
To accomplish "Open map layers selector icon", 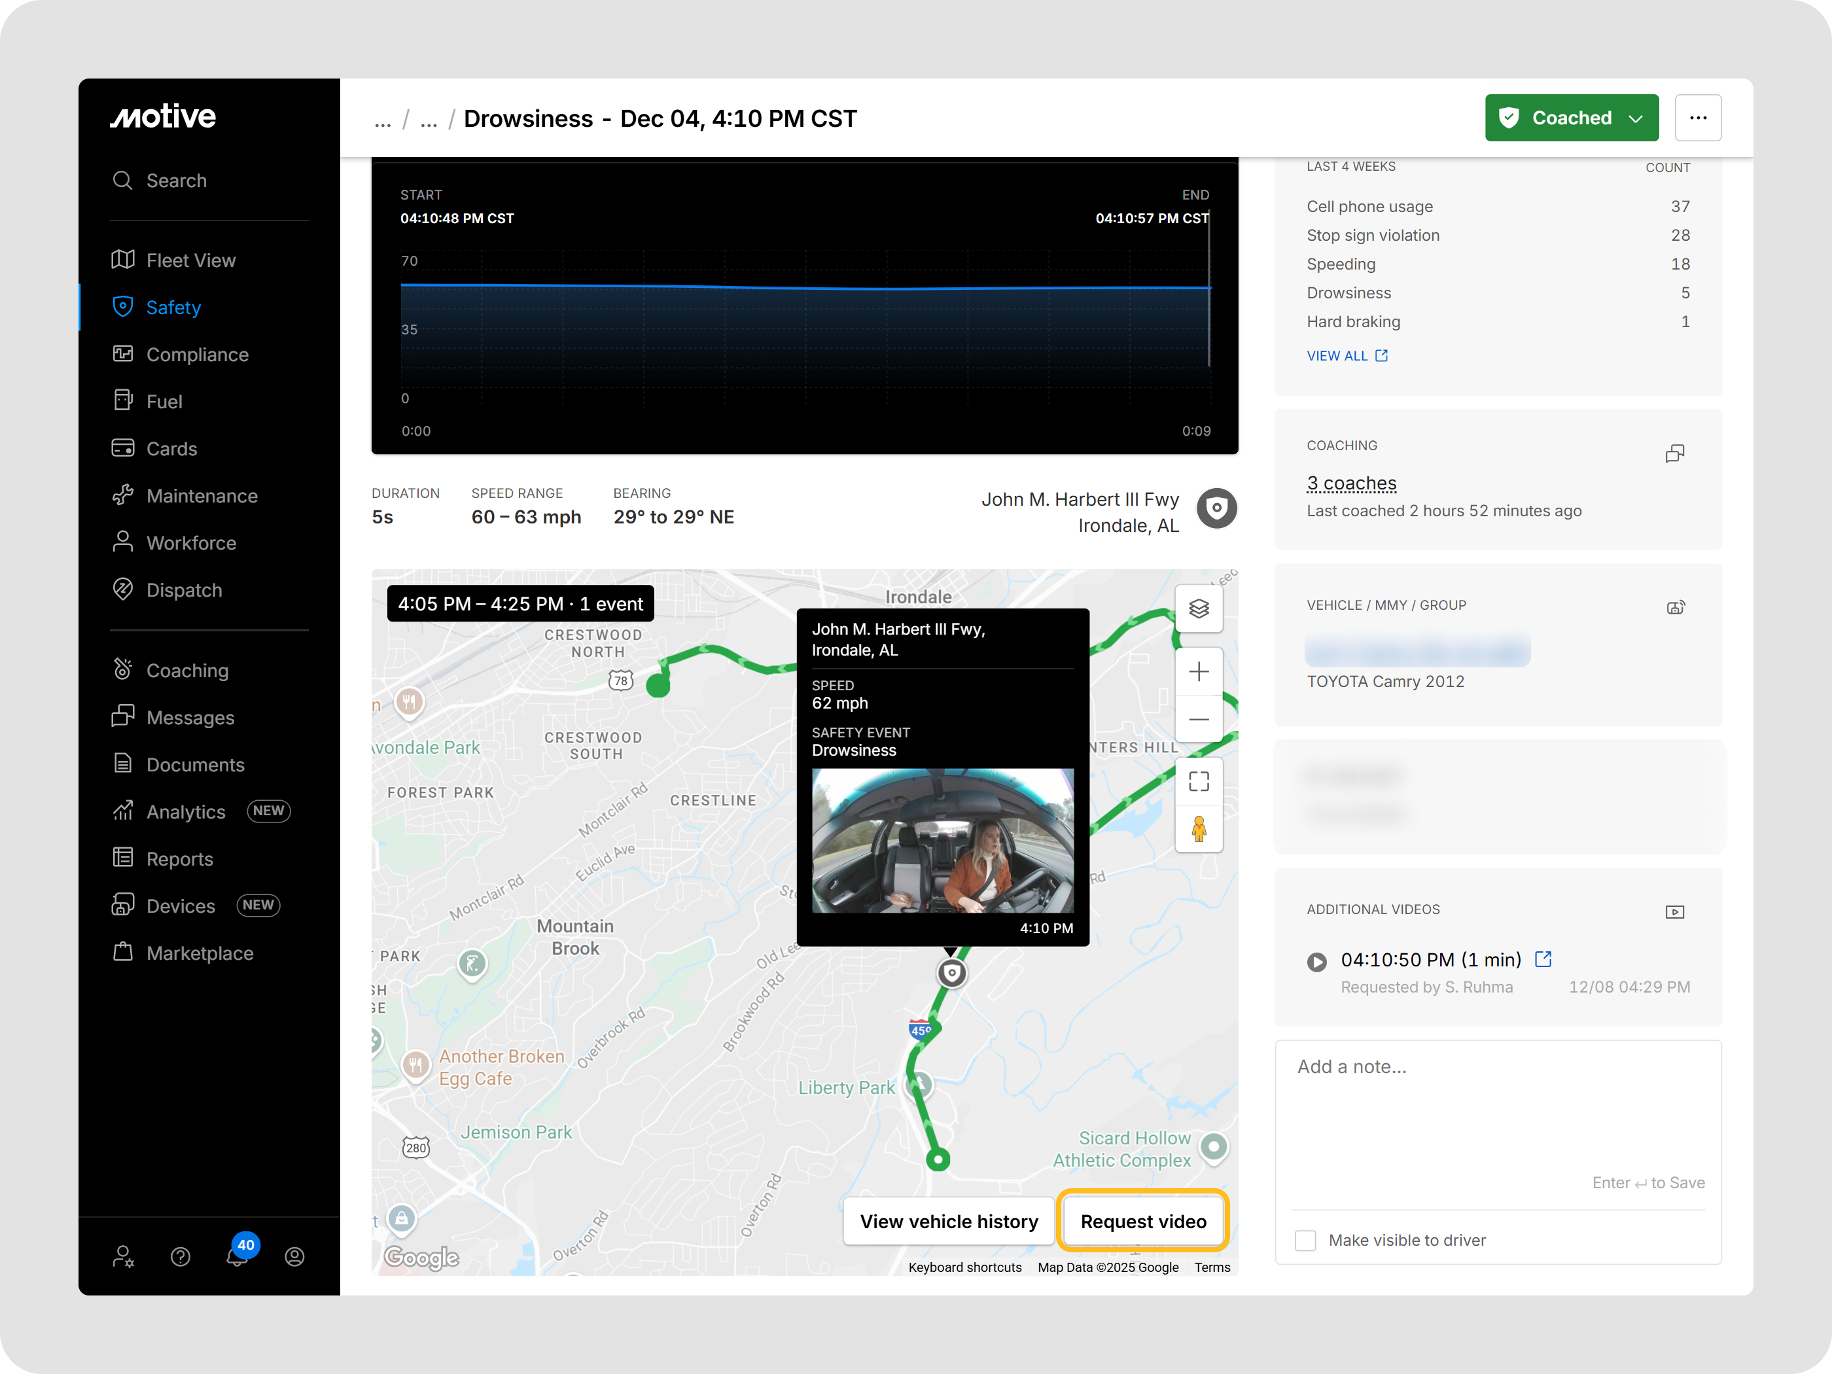I will (1199, 608).
